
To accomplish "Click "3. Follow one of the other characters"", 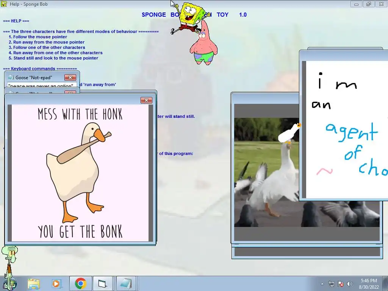I will pyautogui.click(x=47, y=47).
